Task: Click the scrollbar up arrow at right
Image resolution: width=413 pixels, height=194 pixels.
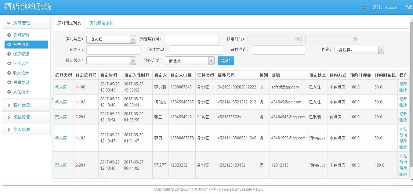Action: (411, 19)
